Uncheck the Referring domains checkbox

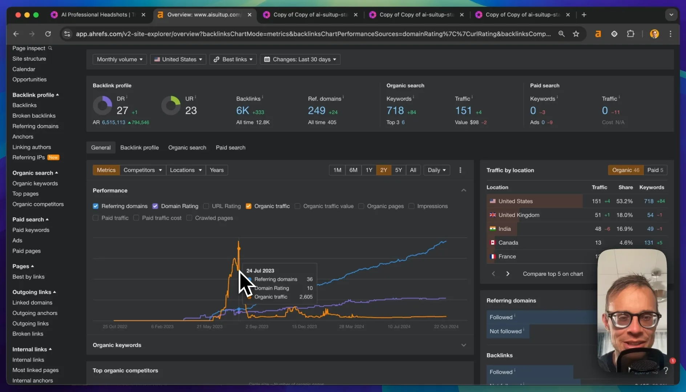pyautogui.click(x=96, y=206)
